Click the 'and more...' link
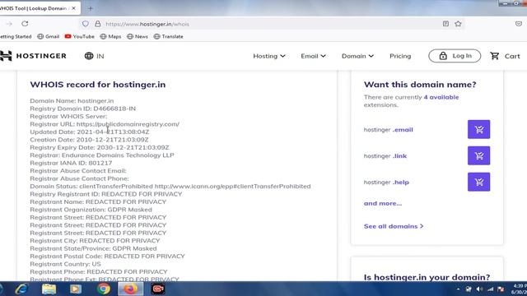 coord(383,203)
